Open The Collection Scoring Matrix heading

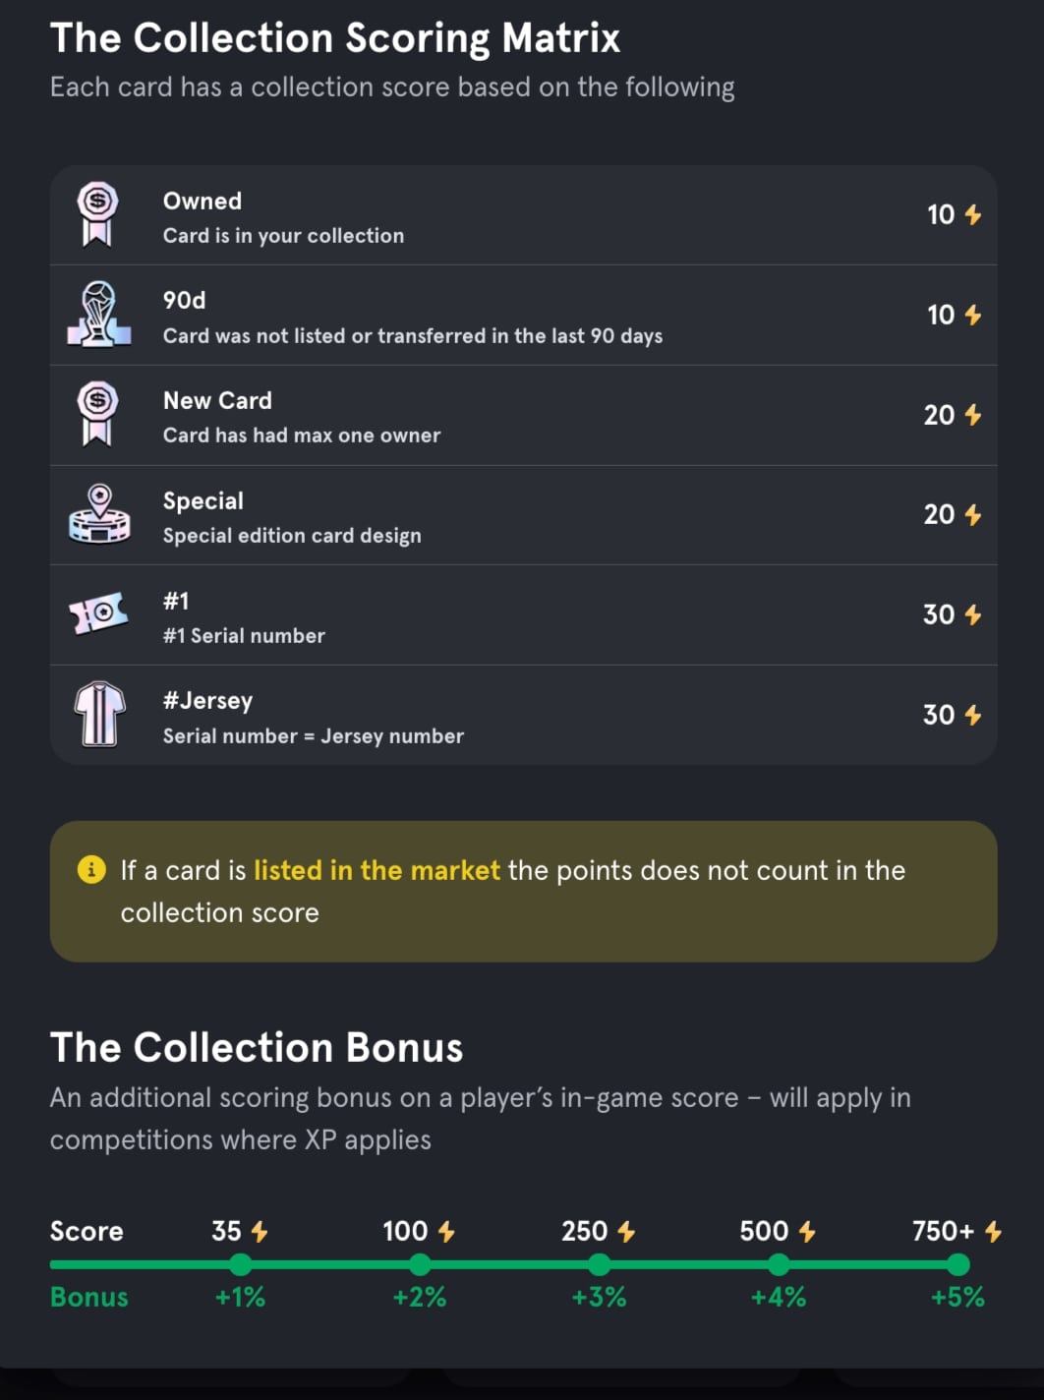335,37
